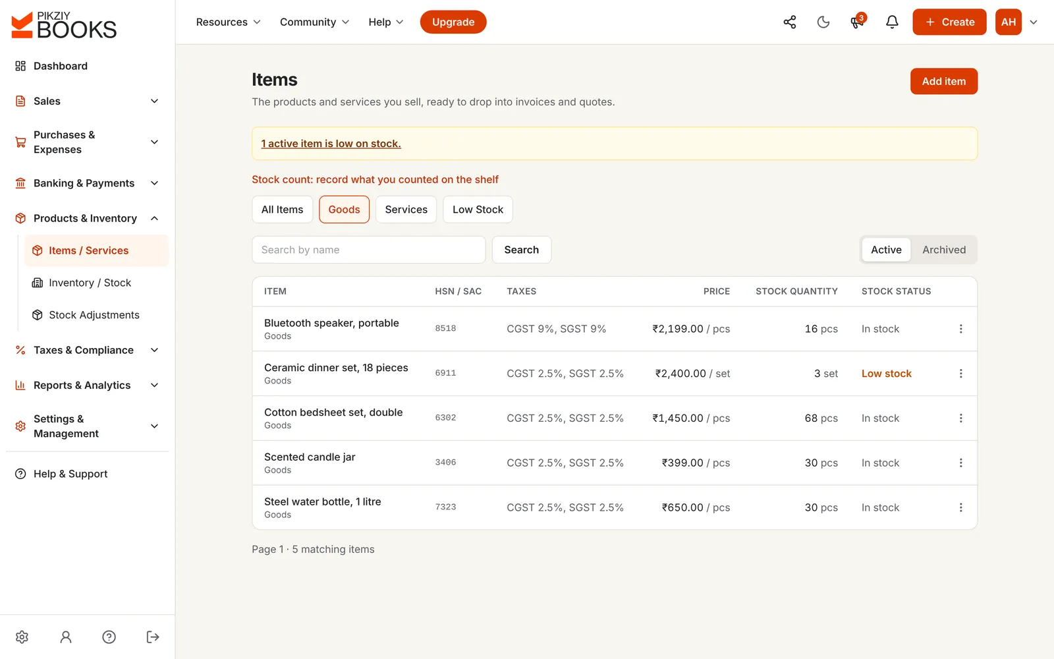Viewport: 1054px width, 659px height.
Task: Click the Add item button
Action: pos(943,81)
